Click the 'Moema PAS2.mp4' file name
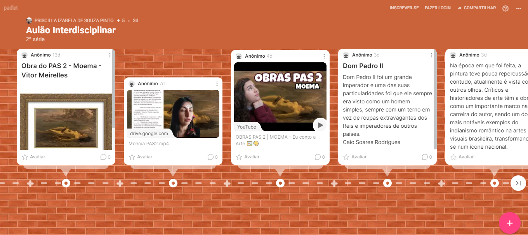This screenshot has width=528, height=235. (149, 144)
